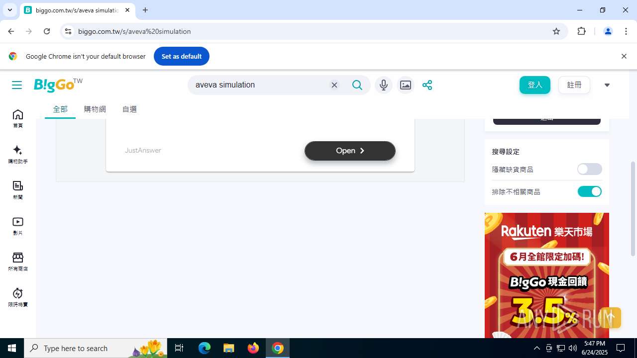Start voice search with microphone icon
Screen dimensions: 637x358
point(383,85)
